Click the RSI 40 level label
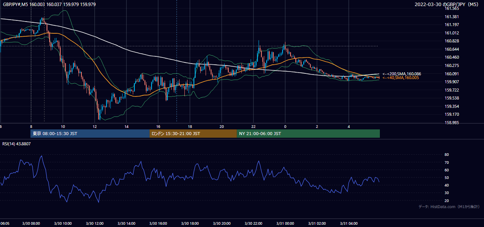The height and width of the screenshot is (227, 484). pos(447,185)
